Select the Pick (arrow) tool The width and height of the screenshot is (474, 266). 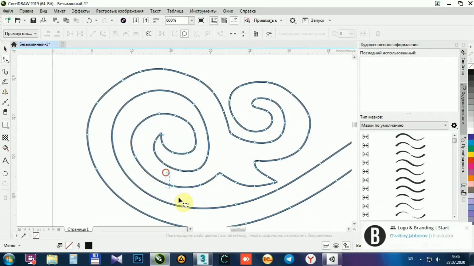(x=5, y=49)
